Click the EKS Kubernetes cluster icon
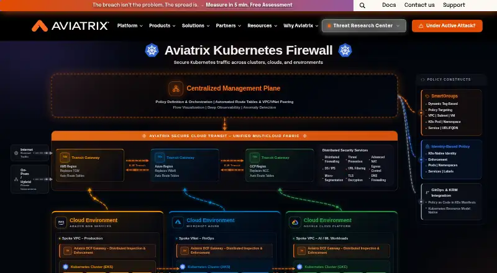 65,267
